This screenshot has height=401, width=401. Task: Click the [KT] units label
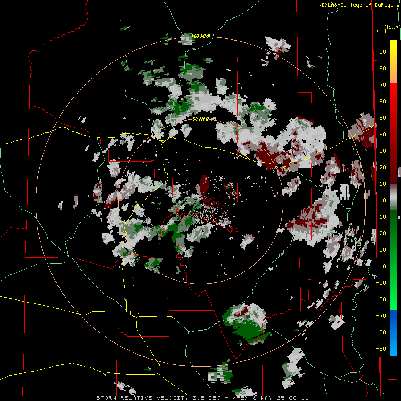point(380,31)
